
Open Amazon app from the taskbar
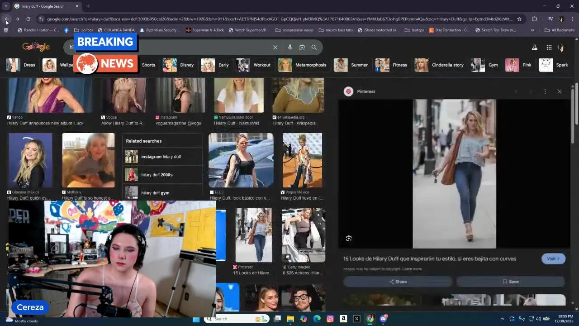click(343, 319)
